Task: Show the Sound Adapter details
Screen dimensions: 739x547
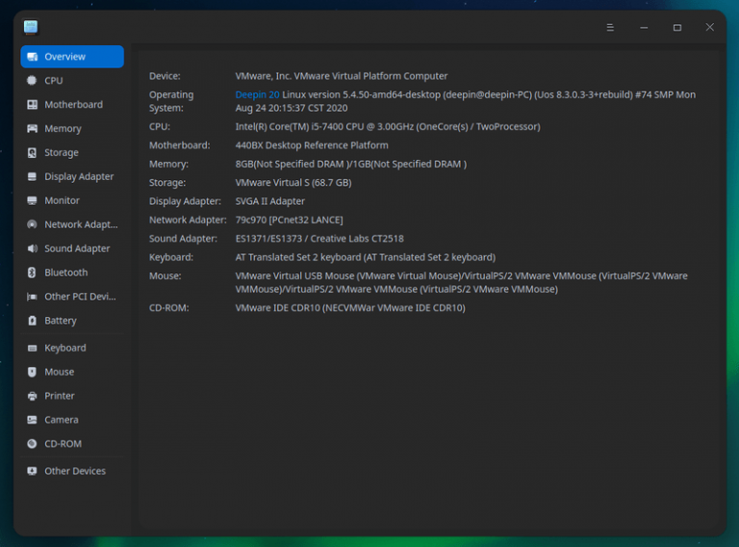Action: 77,249
